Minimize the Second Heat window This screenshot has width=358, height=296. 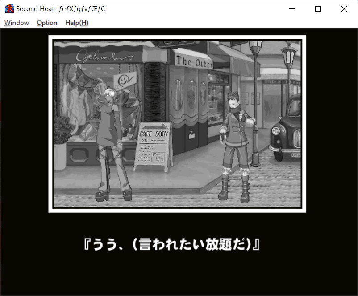point(292,9)
